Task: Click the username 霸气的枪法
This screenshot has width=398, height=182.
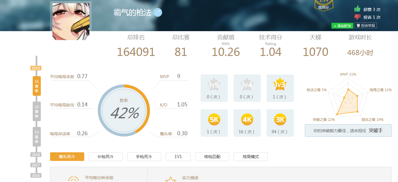Action: [133, 13]
